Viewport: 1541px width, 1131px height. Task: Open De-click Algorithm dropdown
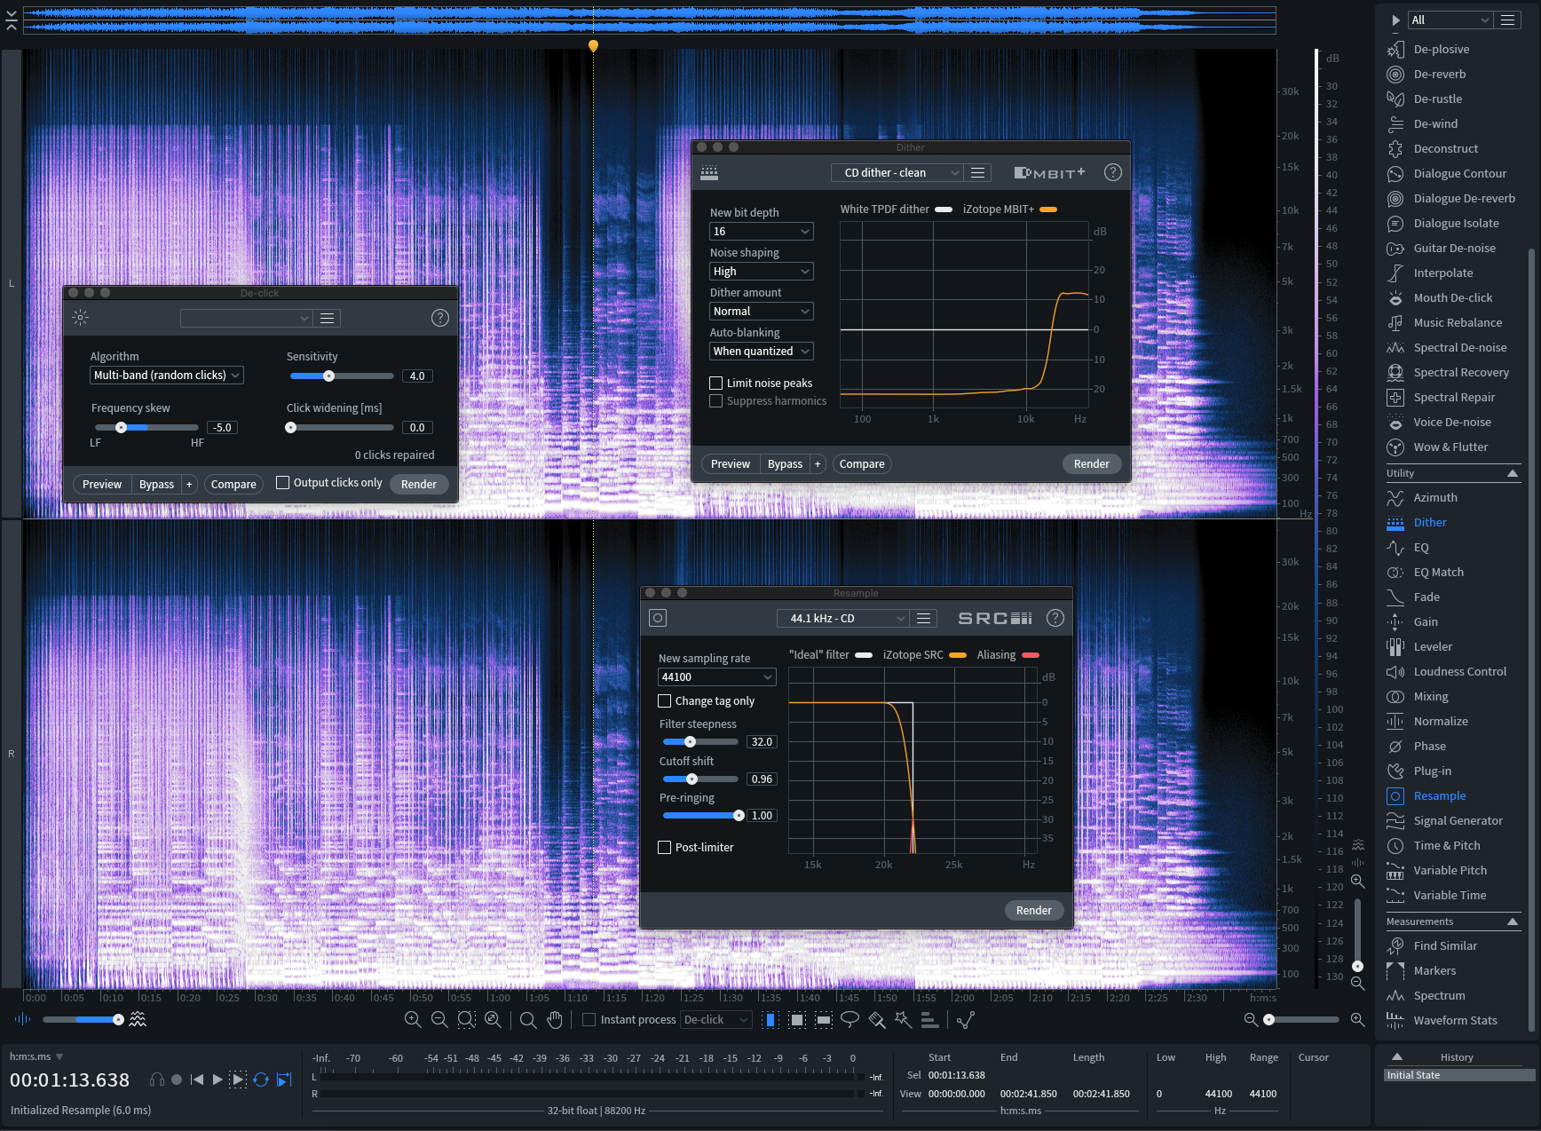pos(167,376)
